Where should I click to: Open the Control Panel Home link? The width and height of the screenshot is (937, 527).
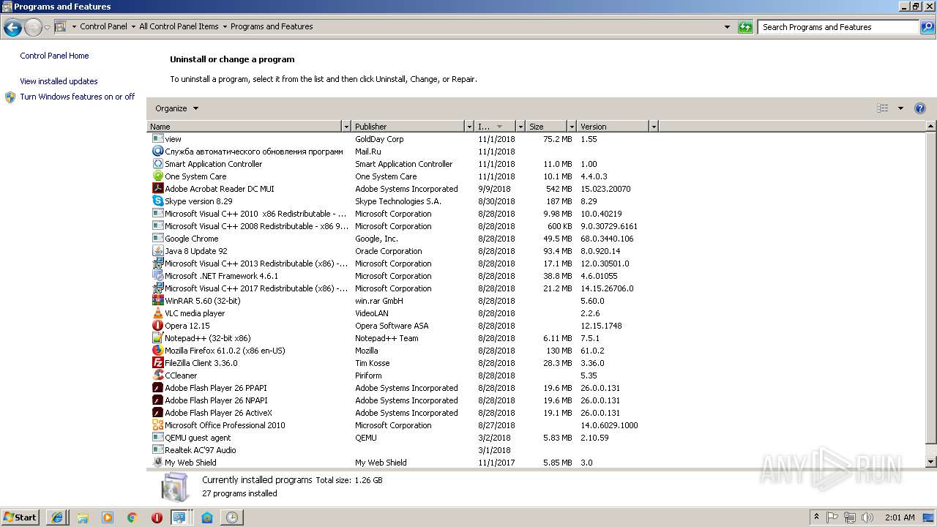[x=54, y=56]
